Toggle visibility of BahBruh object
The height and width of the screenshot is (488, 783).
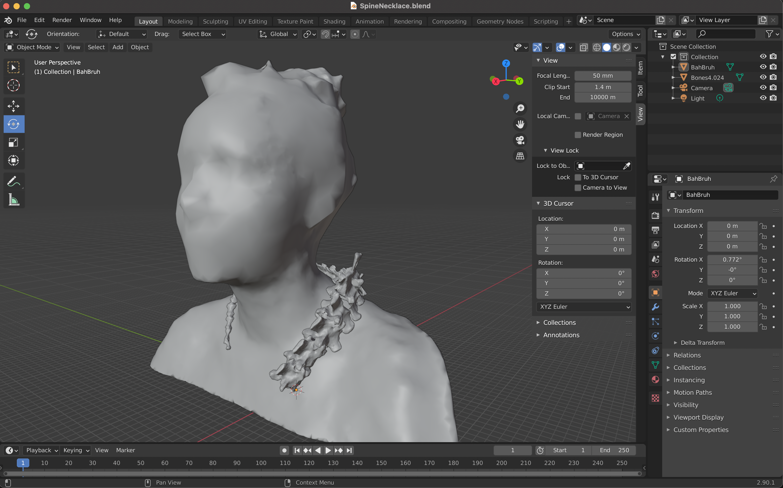763,67
